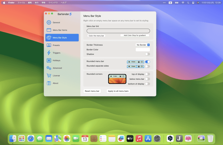The image size is (223, 145).
Task: Open Presets via its upload-tray icon
Action: point(49,45)
